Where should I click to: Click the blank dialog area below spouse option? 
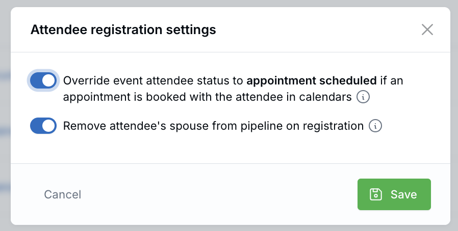(230, 149)
